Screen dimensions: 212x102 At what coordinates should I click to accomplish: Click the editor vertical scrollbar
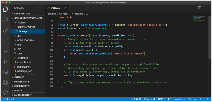point(210,37)
